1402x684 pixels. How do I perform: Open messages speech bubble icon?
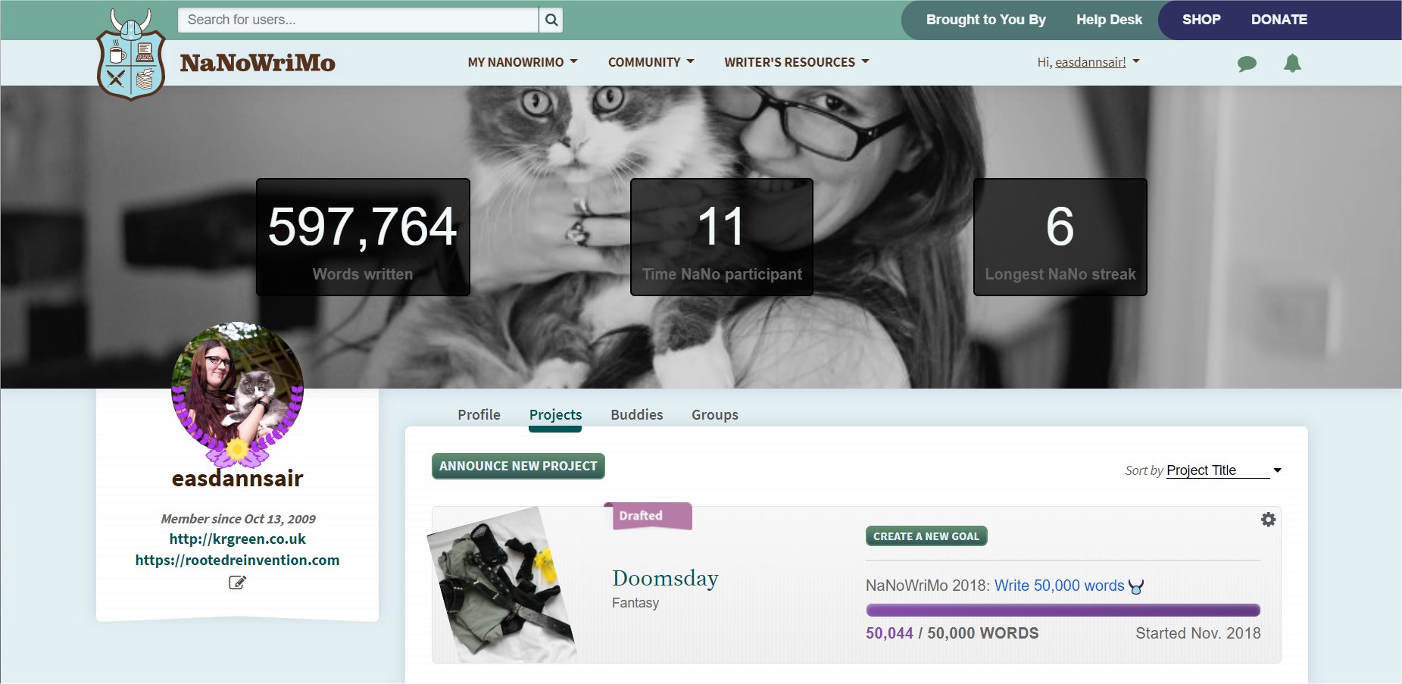pos(1247,64)
